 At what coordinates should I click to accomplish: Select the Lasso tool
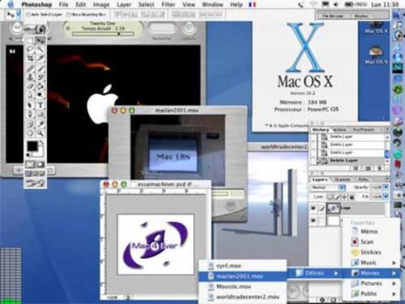(x=30, y=49)
